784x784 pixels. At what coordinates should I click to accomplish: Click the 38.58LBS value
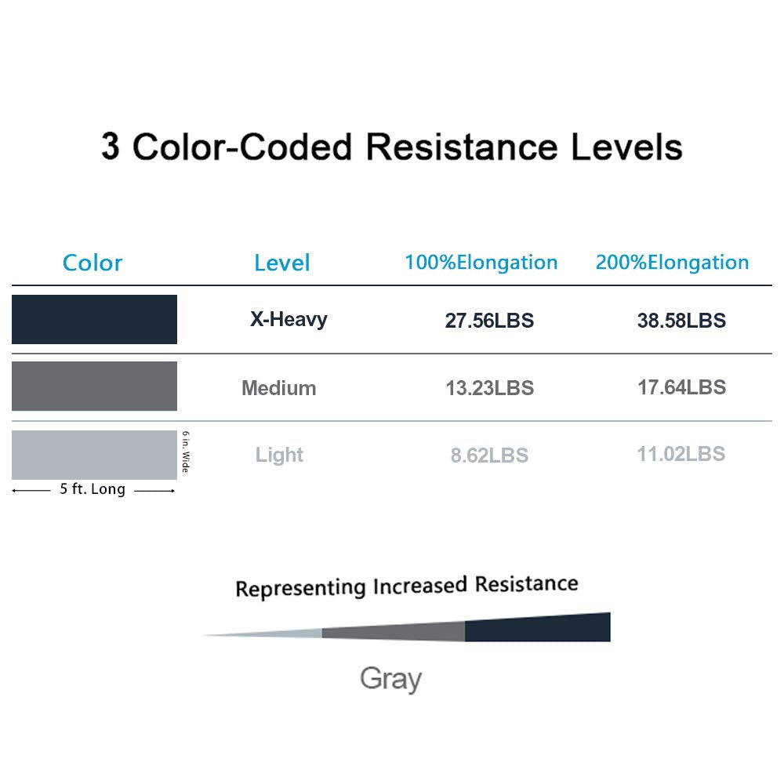tap(681, 321)
